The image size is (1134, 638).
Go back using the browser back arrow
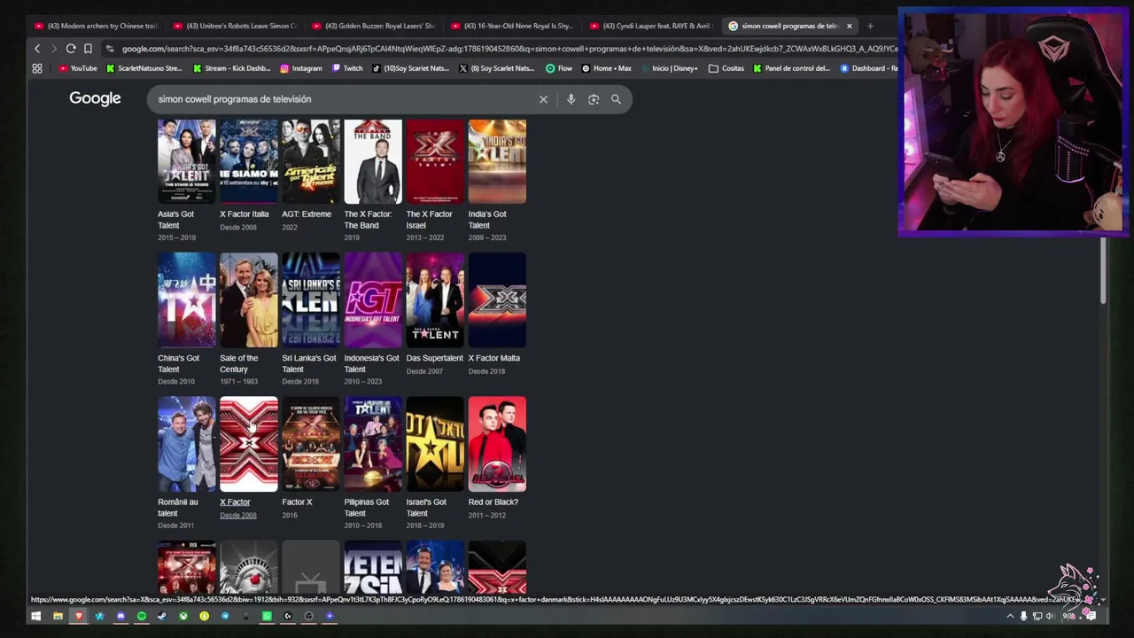pos(37,49)
